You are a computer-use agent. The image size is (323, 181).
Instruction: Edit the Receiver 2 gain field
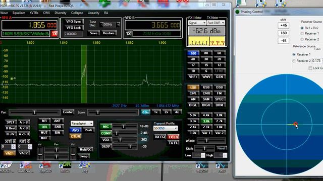[317, 61]
